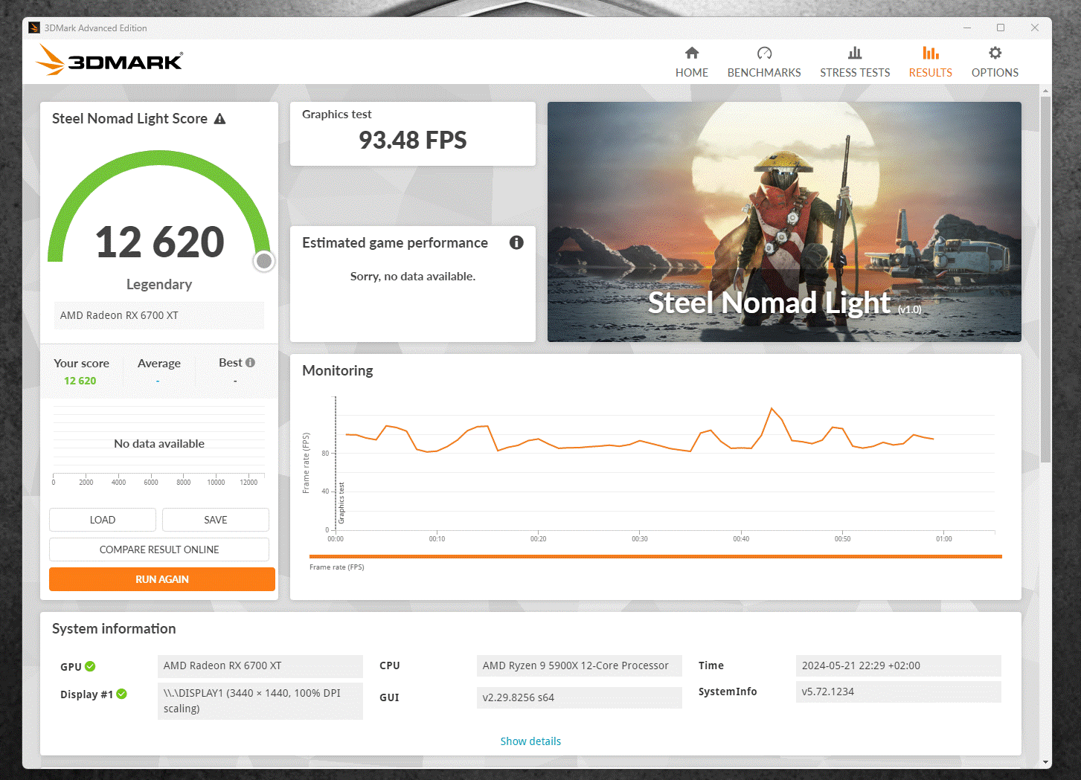Click GPU value in System information
The image size is (1081, 780).
pyautogui.click(x=260, y=665)
